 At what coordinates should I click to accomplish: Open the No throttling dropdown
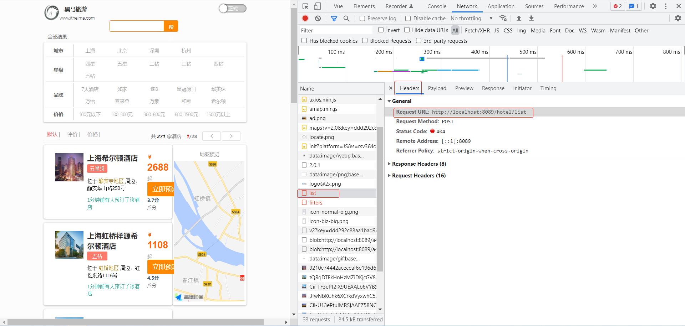(x=472, y=18)
